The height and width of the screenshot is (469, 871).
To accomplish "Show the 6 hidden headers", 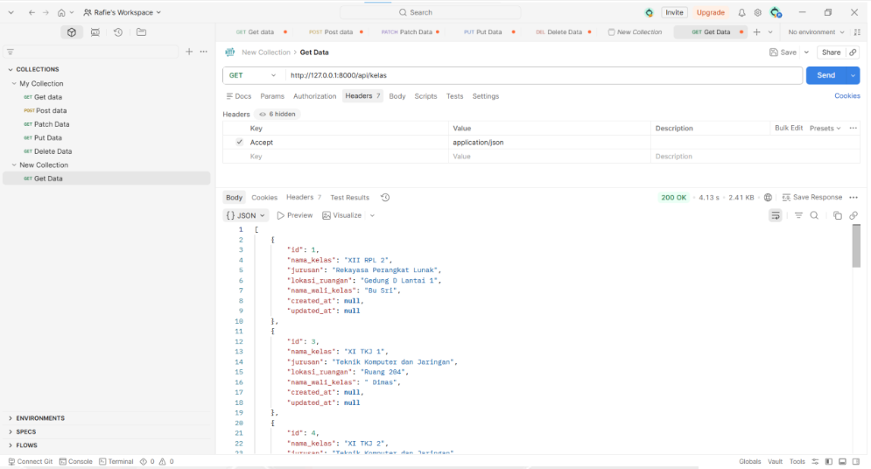I will point(277,114).
